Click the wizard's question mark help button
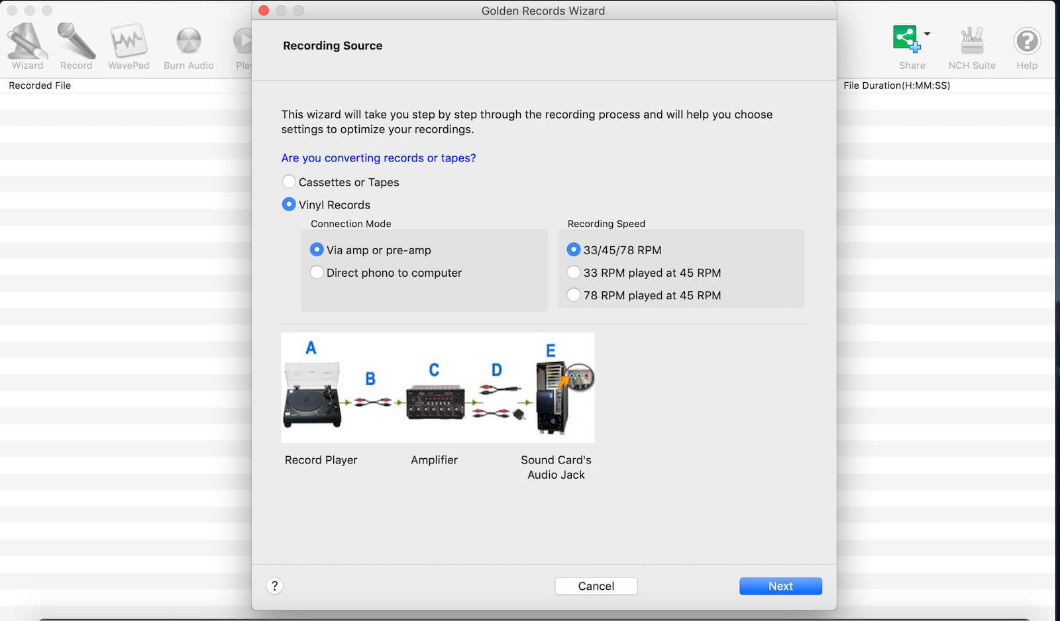The height and width of the screenshot is (621, 1060). click(275, 586)
